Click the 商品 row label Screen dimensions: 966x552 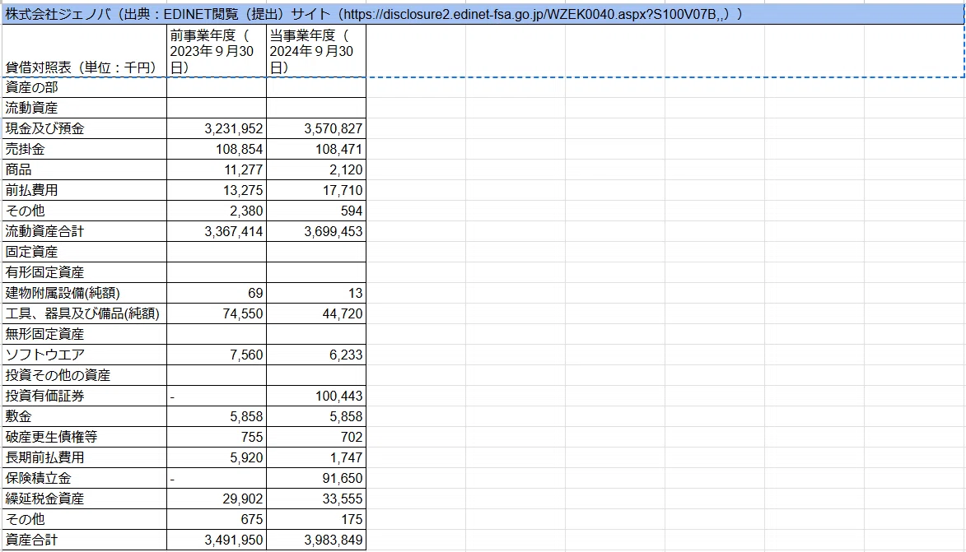coord(84,169)
